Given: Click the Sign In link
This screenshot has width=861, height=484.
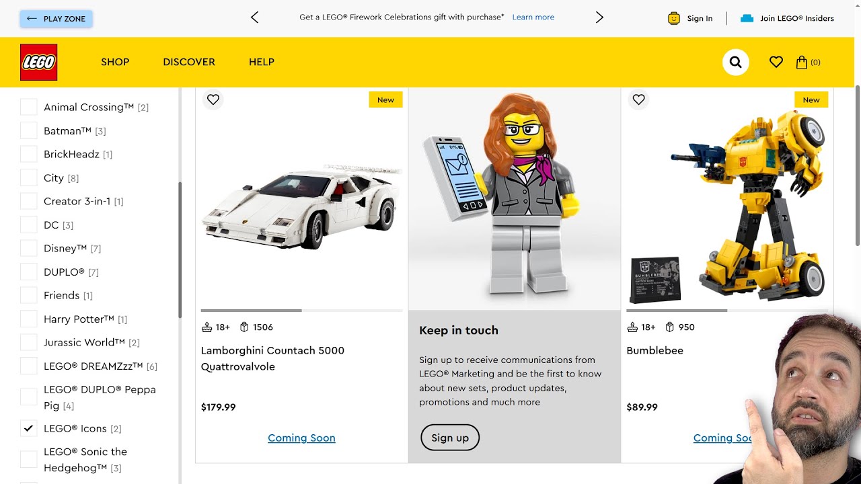Looking at the screenshot, I should pos(700,19).
